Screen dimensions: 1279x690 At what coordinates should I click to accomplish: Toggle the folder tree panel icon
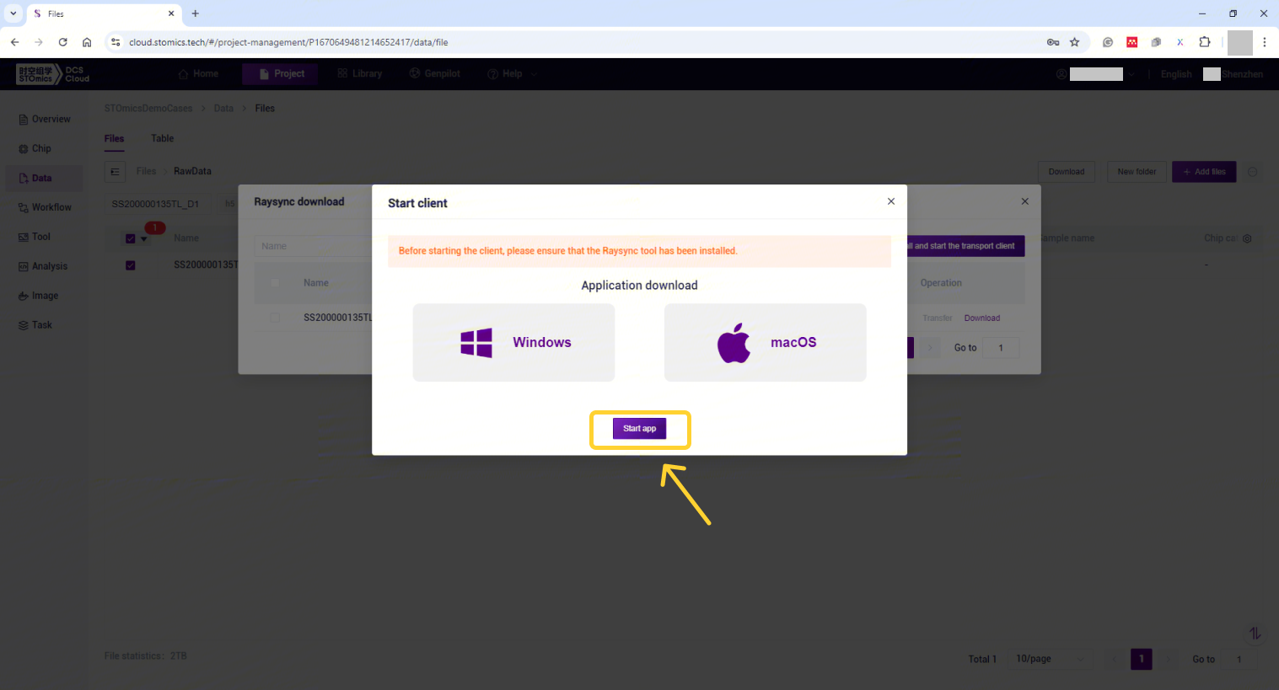pos(115,172)
